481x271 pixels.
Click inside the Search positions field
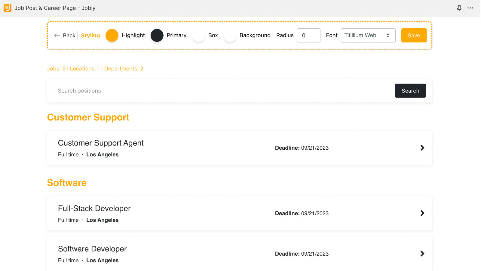click(x=150, y=91)
